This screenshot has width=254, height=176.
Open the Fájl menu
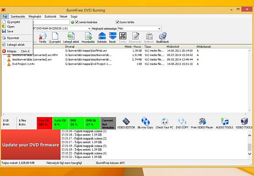point(5,16)
